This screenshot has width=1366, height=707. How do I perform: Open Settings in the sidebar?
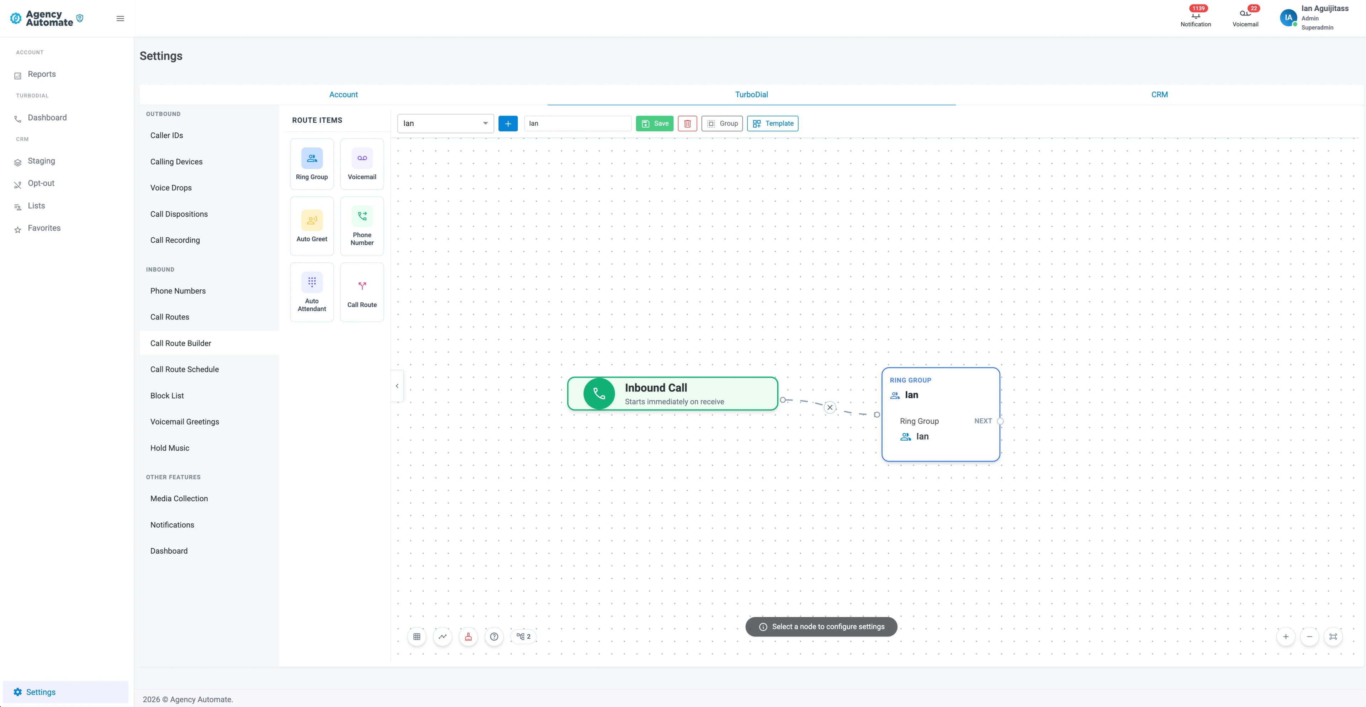click(65, 692)
